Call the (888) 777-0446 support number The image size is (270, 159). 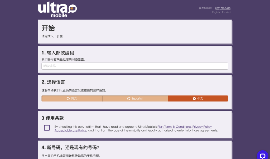pyautogui.click(x=222, y=8)
